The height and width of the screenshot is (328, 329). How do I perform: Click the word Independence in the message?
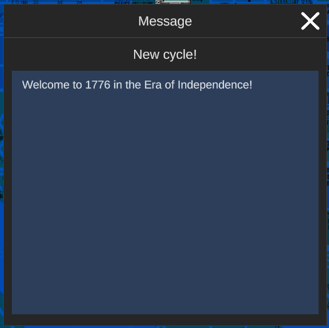coord(215,84)
